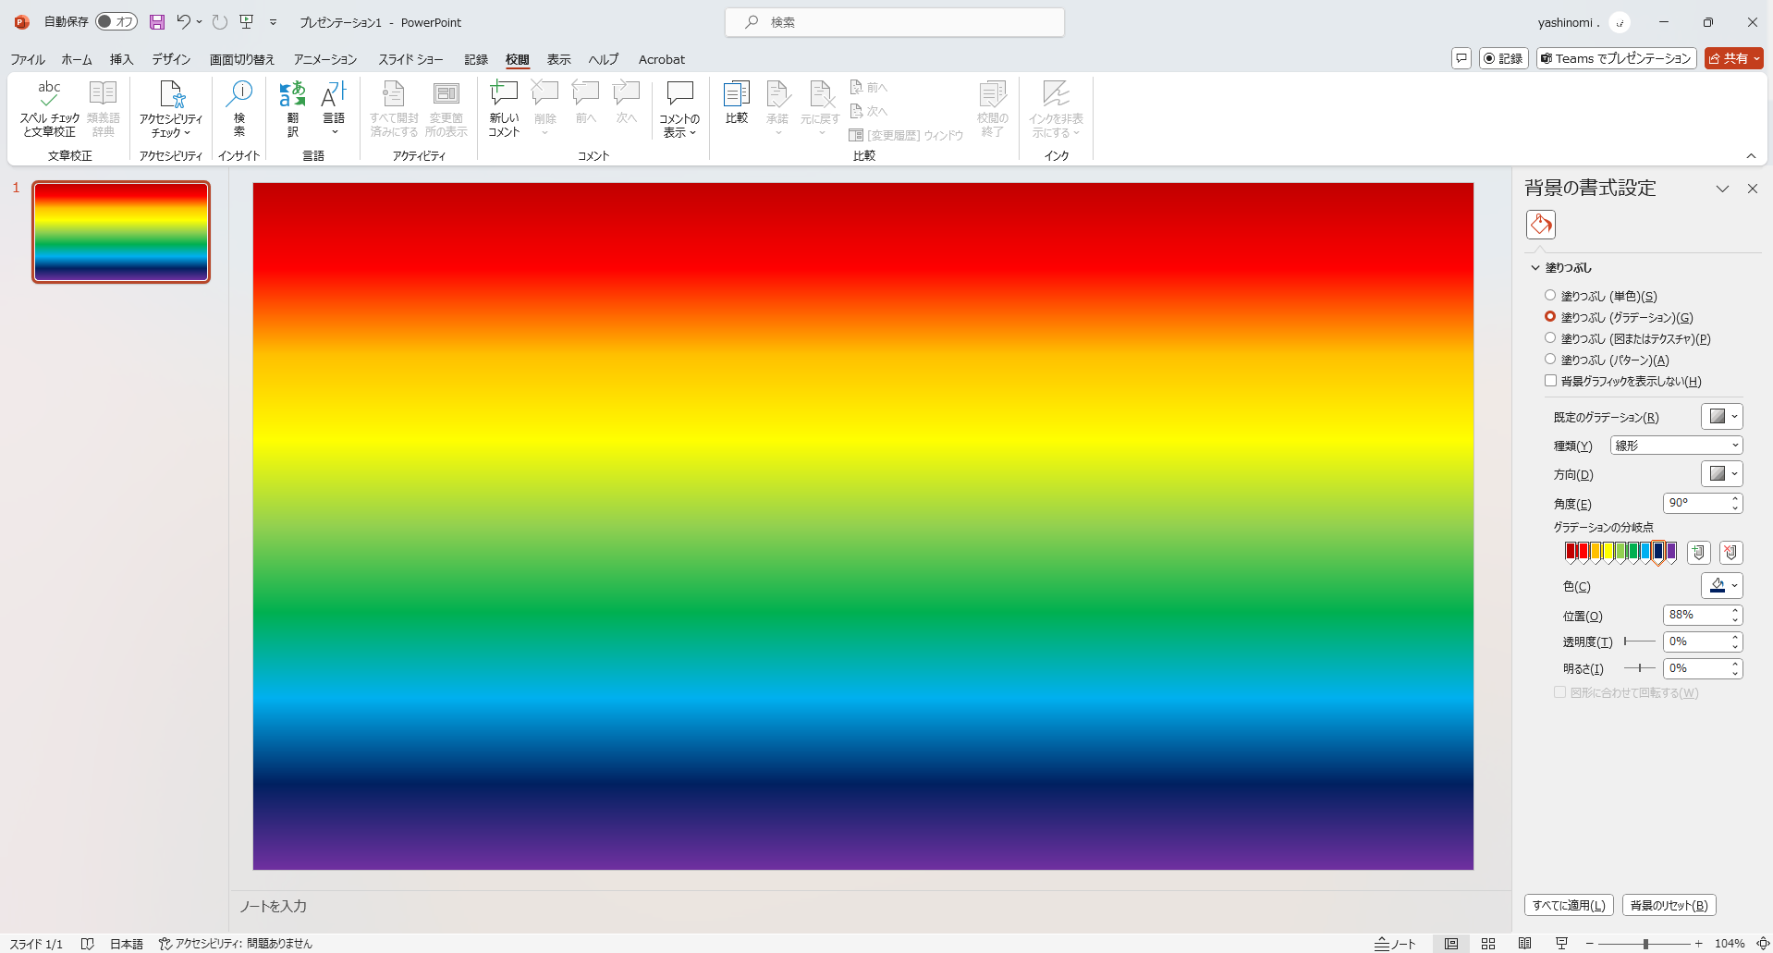Image resolution: width=1773 pixels, height=953 pixels.
Task: Click the 位置 position value field
Action: (x=1696, y=615)
